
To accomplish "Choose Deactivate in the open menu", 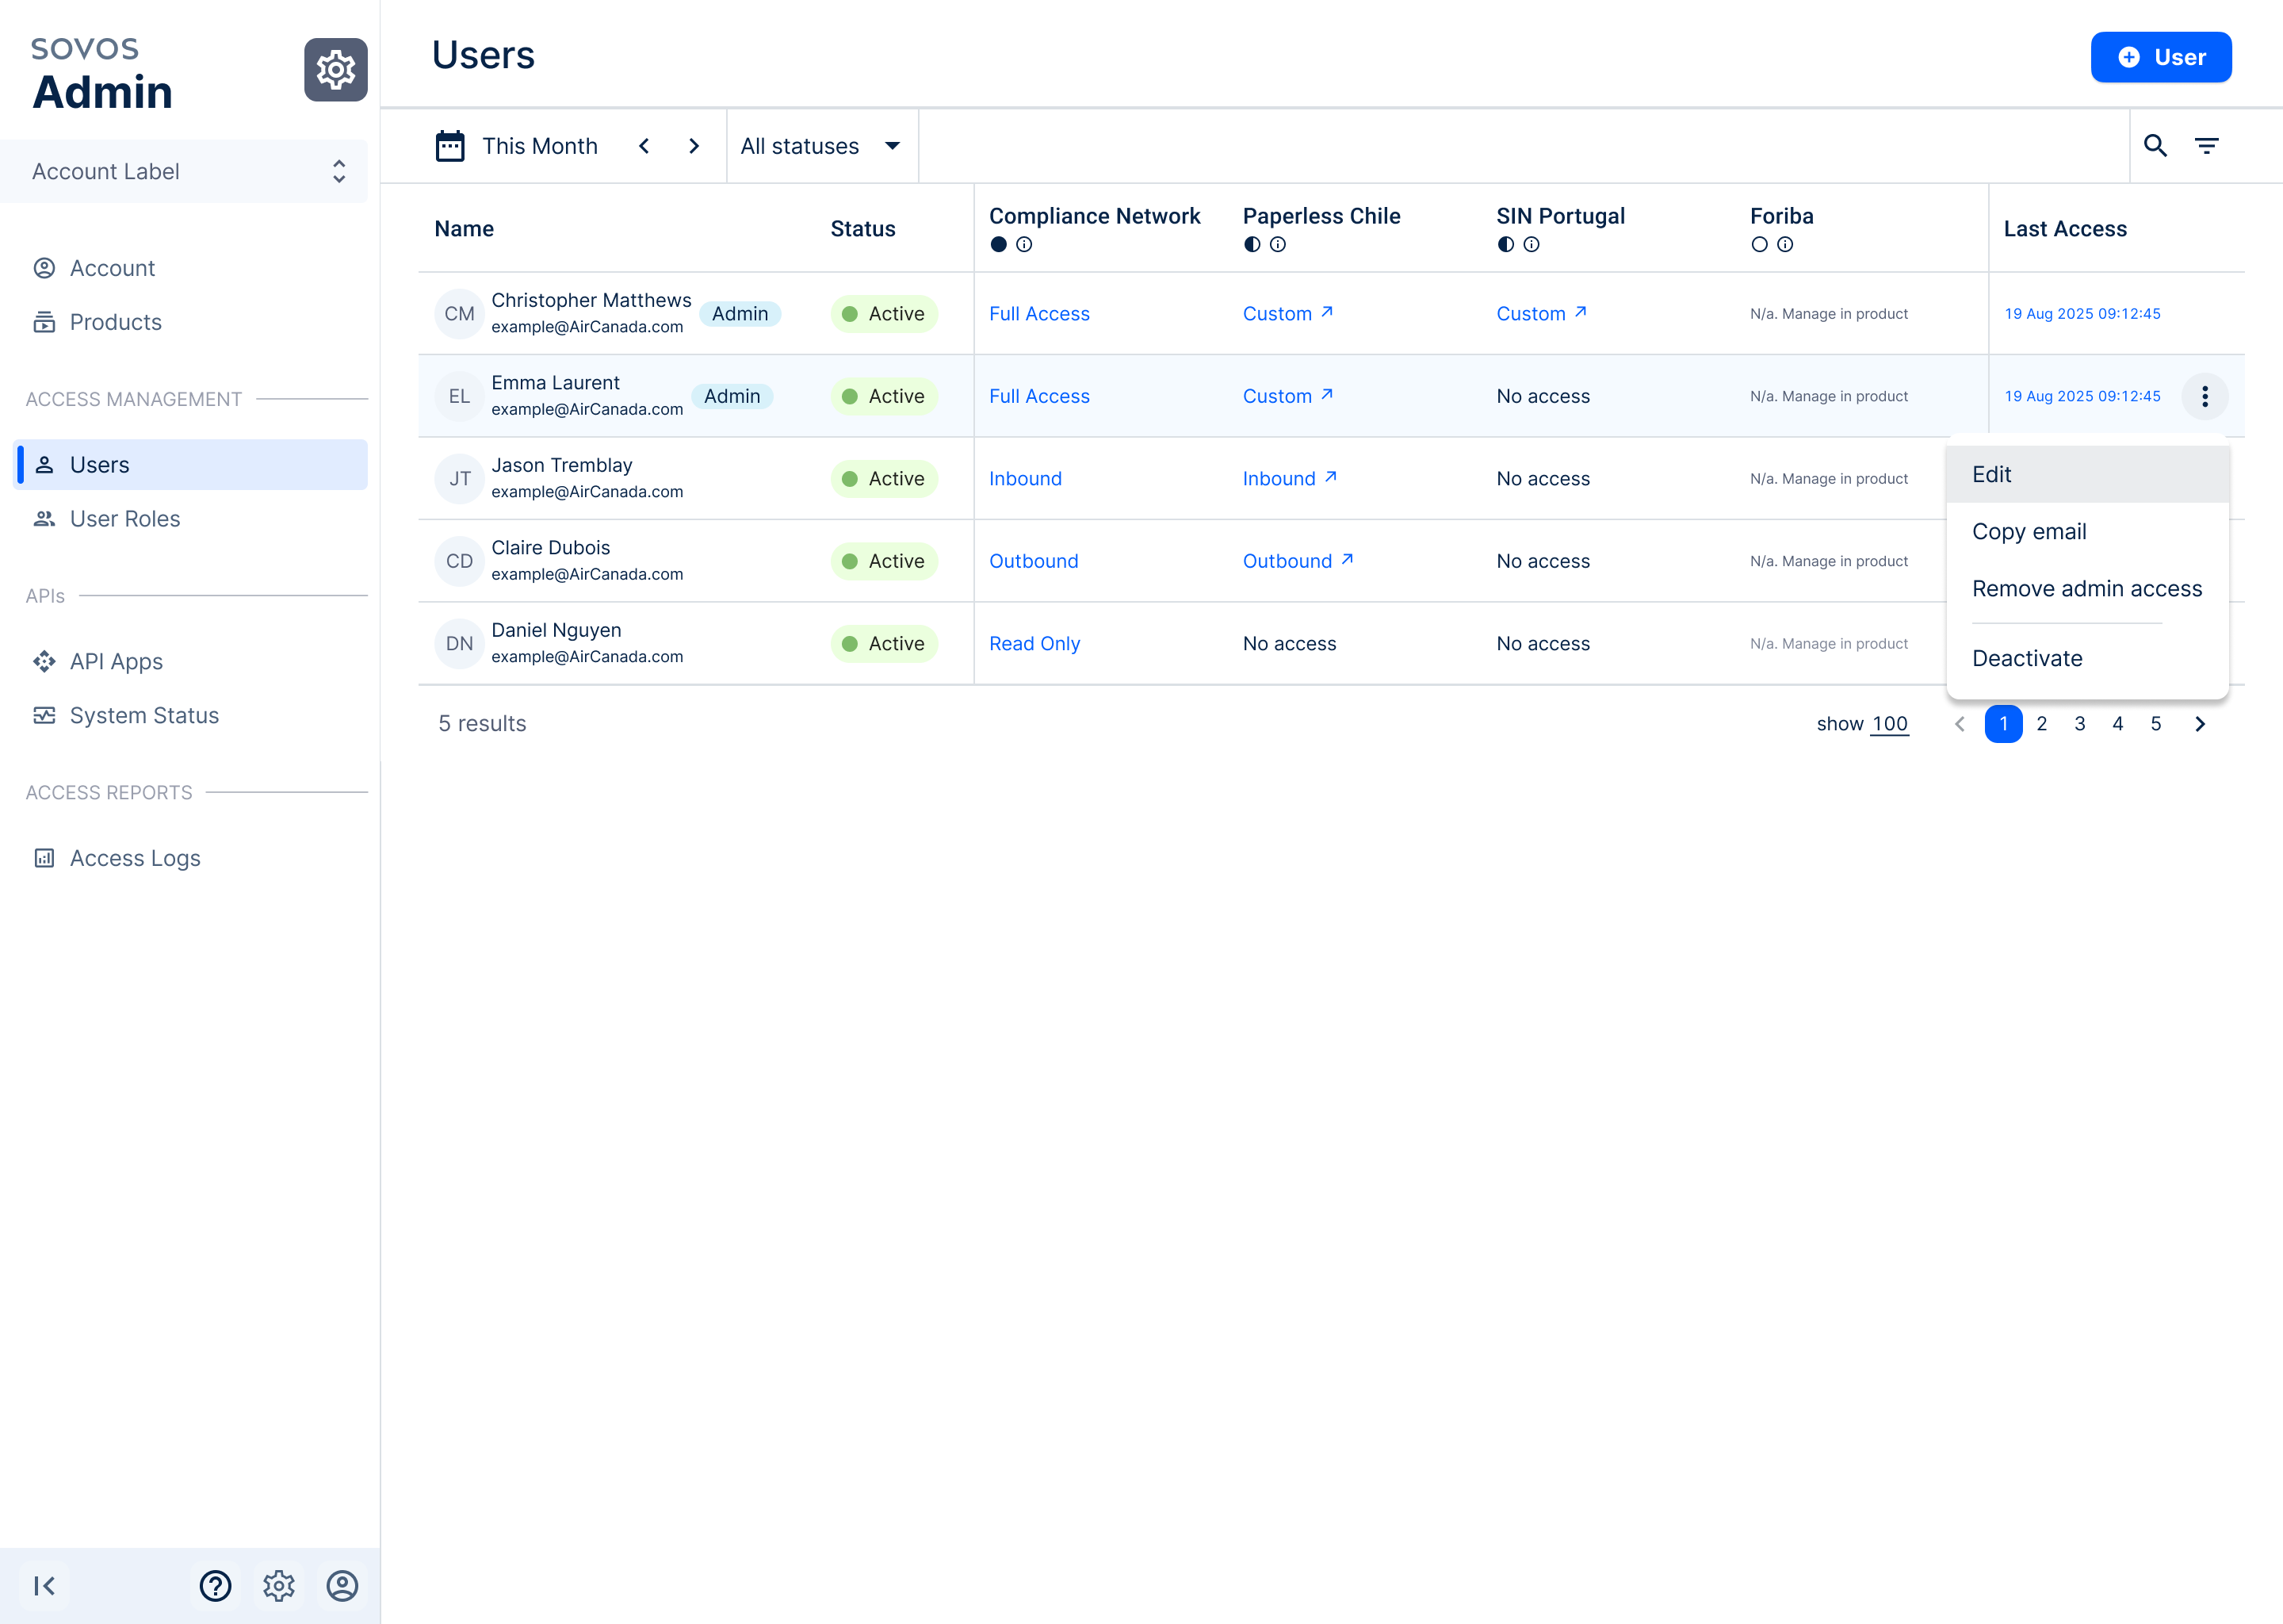I will [2026, 658].
